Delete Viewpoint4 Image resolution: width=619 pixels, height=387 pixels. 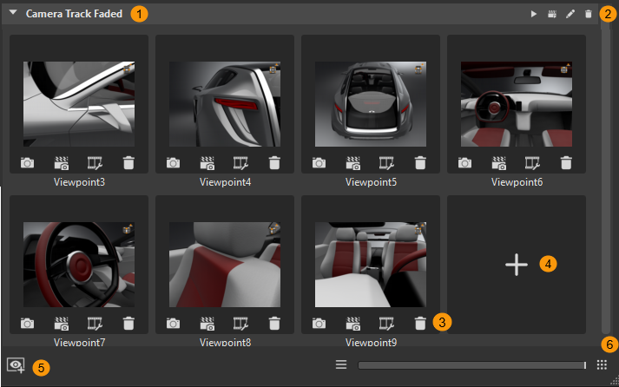[274, 162]
